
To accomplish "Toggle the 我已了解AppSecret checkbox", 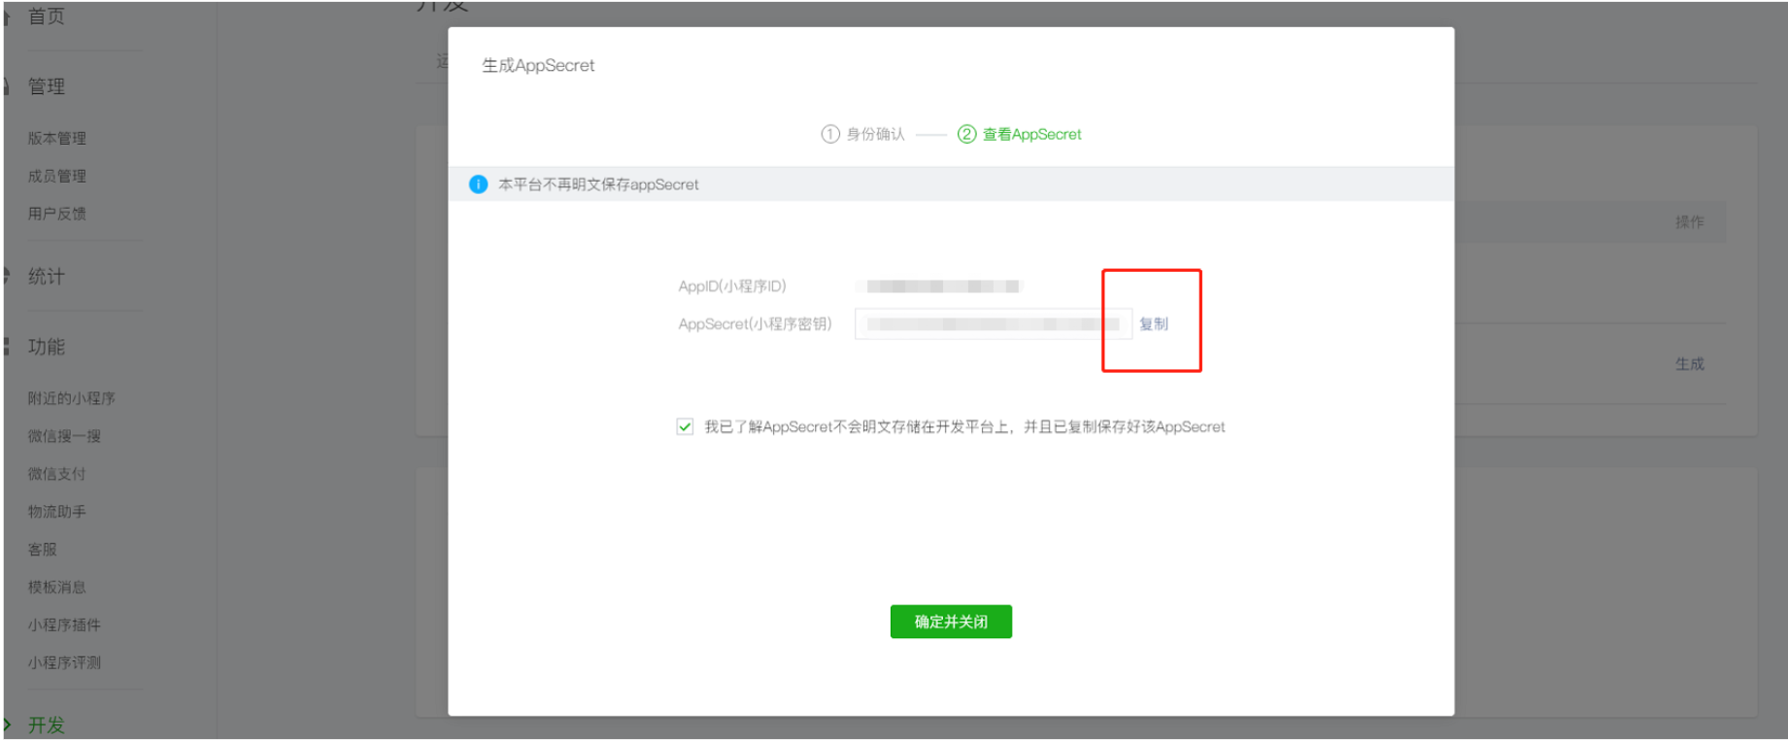I will pyautogui.click(x=685, y=426).
